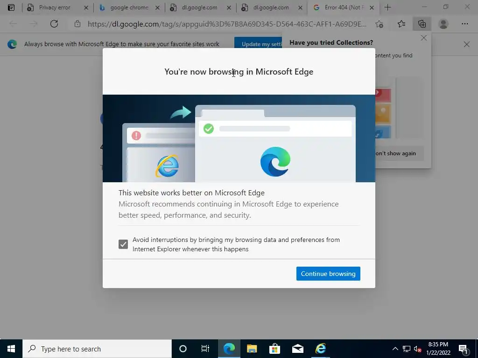The width and height of the screenshot is (478, 358).
Task: Open Task View on the taskbar
Action: pos(205,349)
